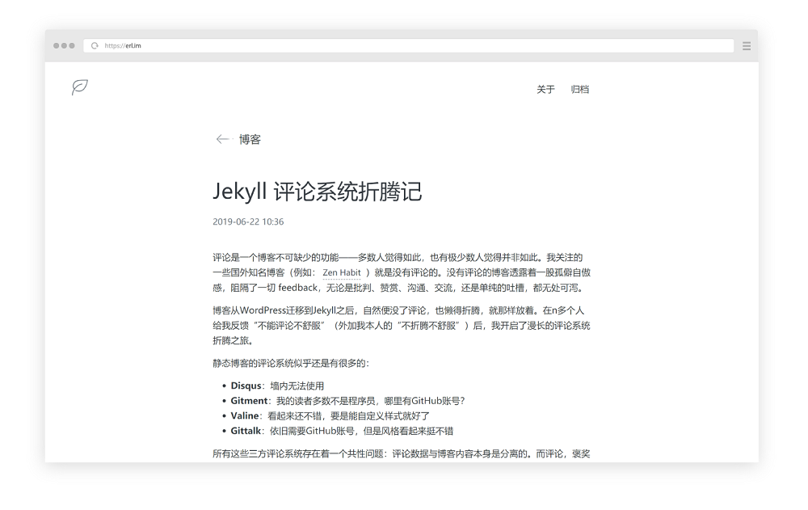The width and height of the screenshot is (808, 510).
Task: Click the back arrow beside 博客
Action: [221, 139]
